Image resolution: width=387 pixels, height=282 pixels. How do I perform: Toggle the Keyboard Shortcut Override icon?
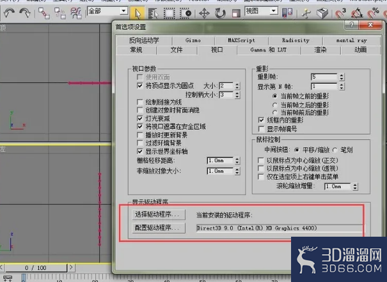coord(322,13)
